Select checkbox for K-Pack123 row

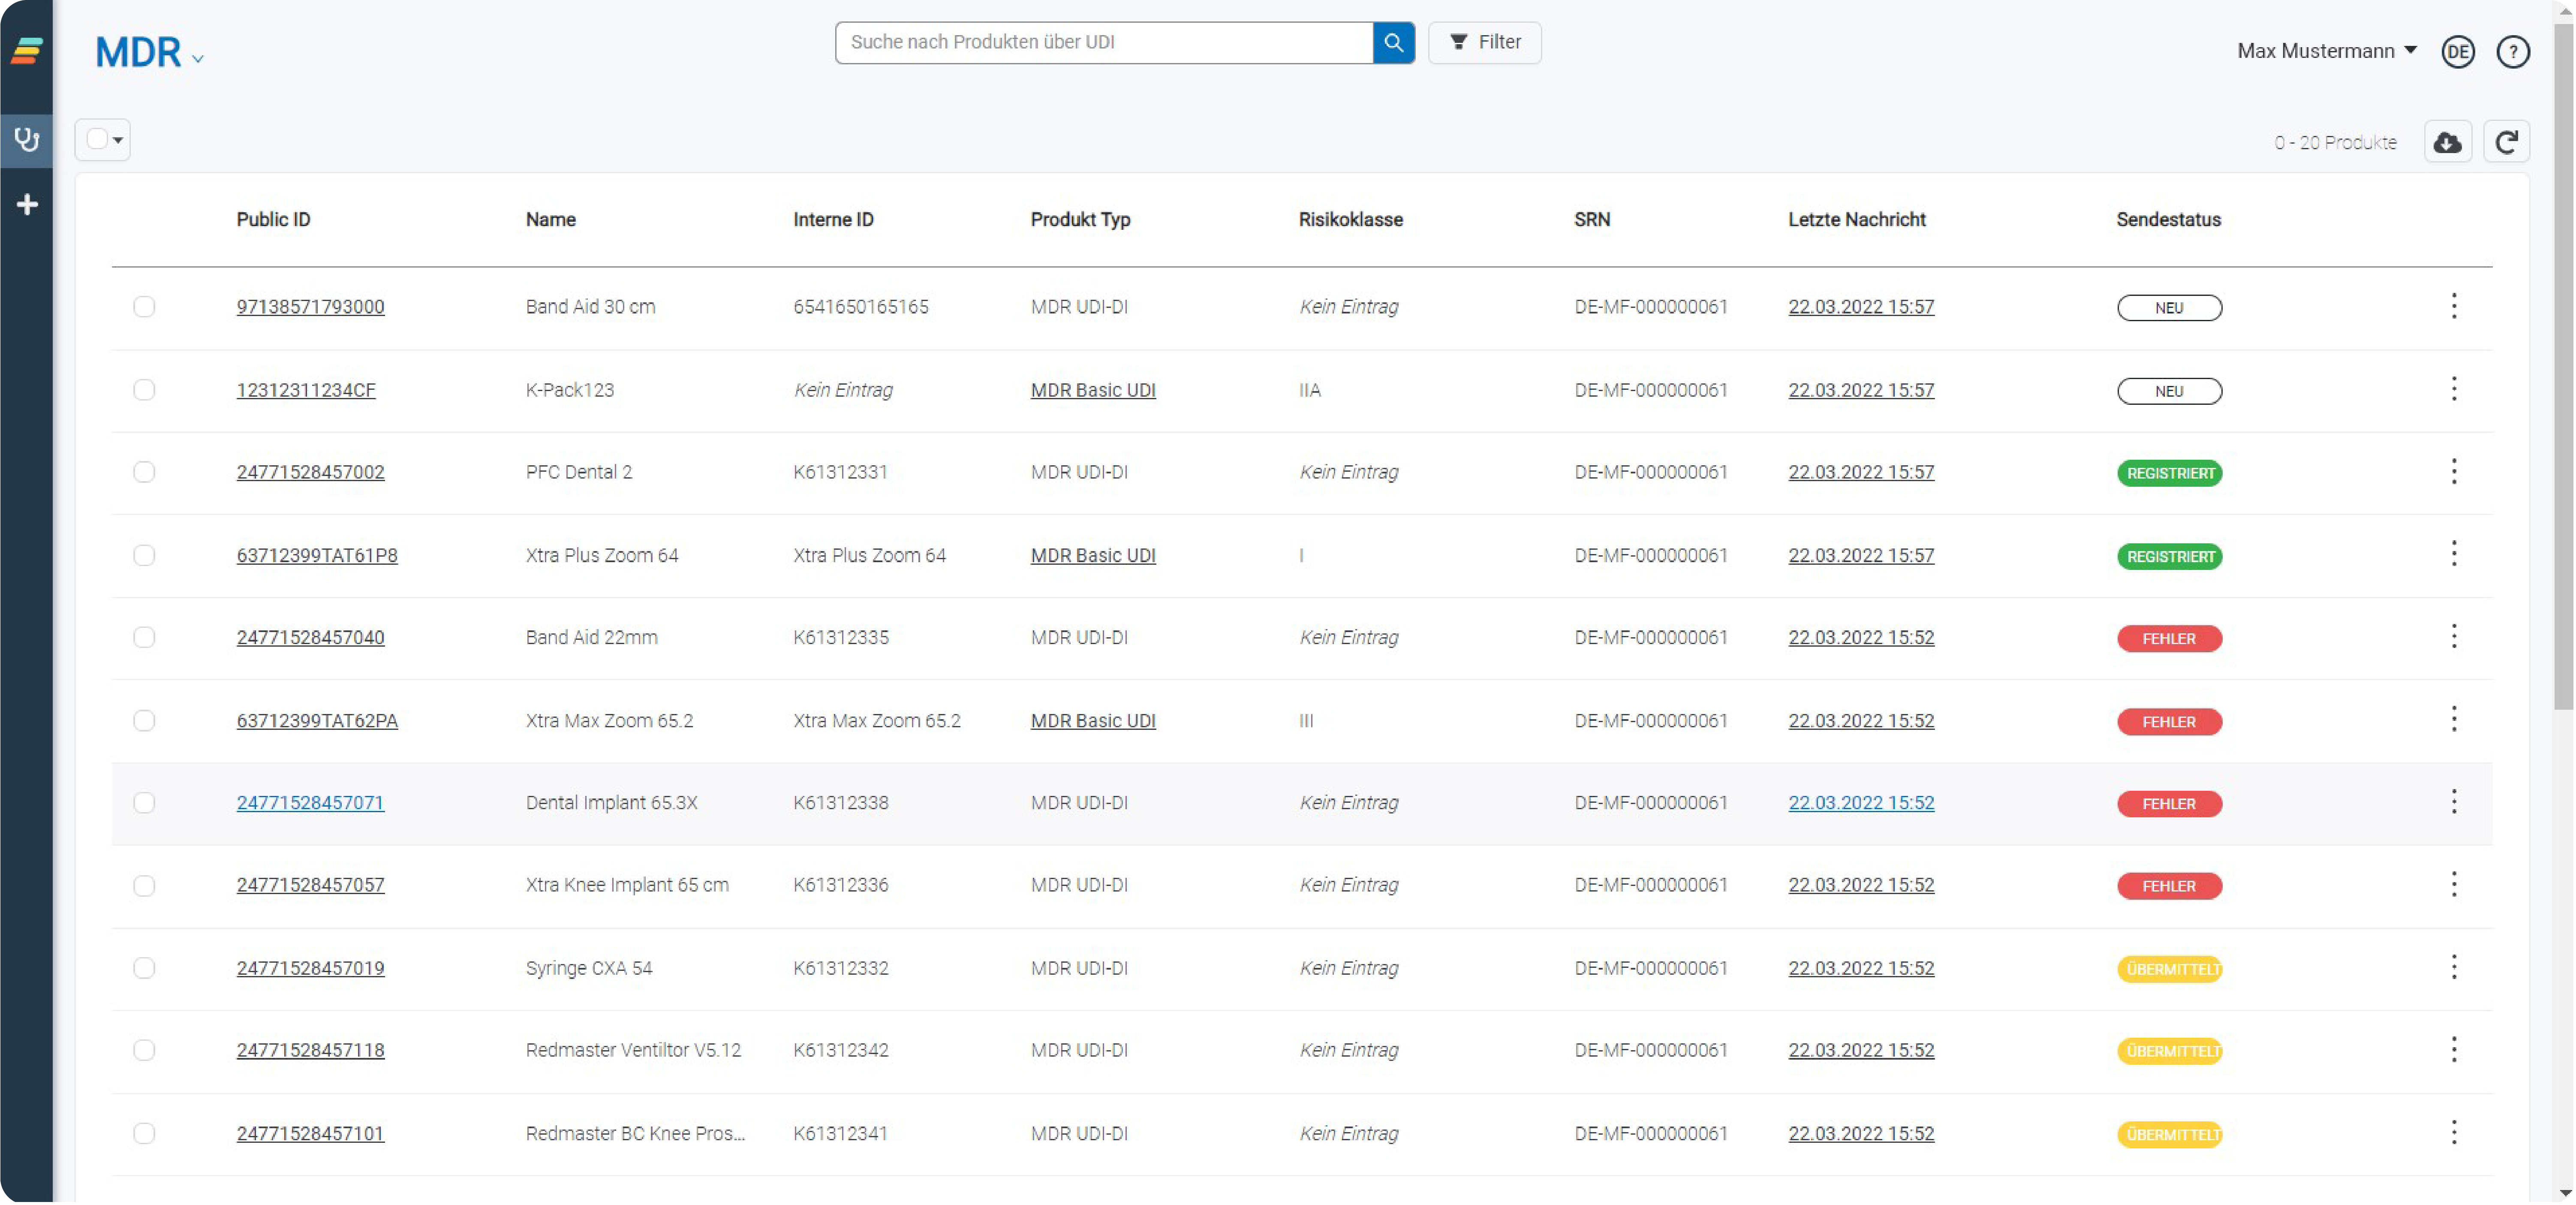144,389
